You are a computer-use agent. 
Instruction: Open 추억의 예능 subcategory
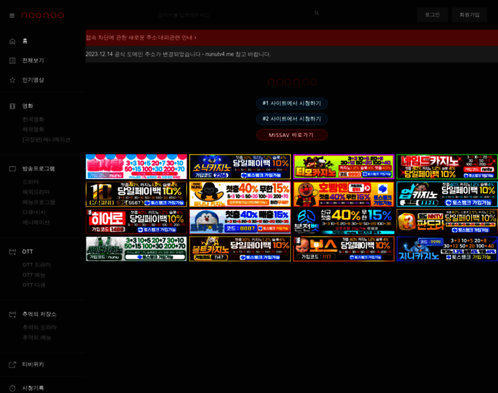click(x=37, y=337)
